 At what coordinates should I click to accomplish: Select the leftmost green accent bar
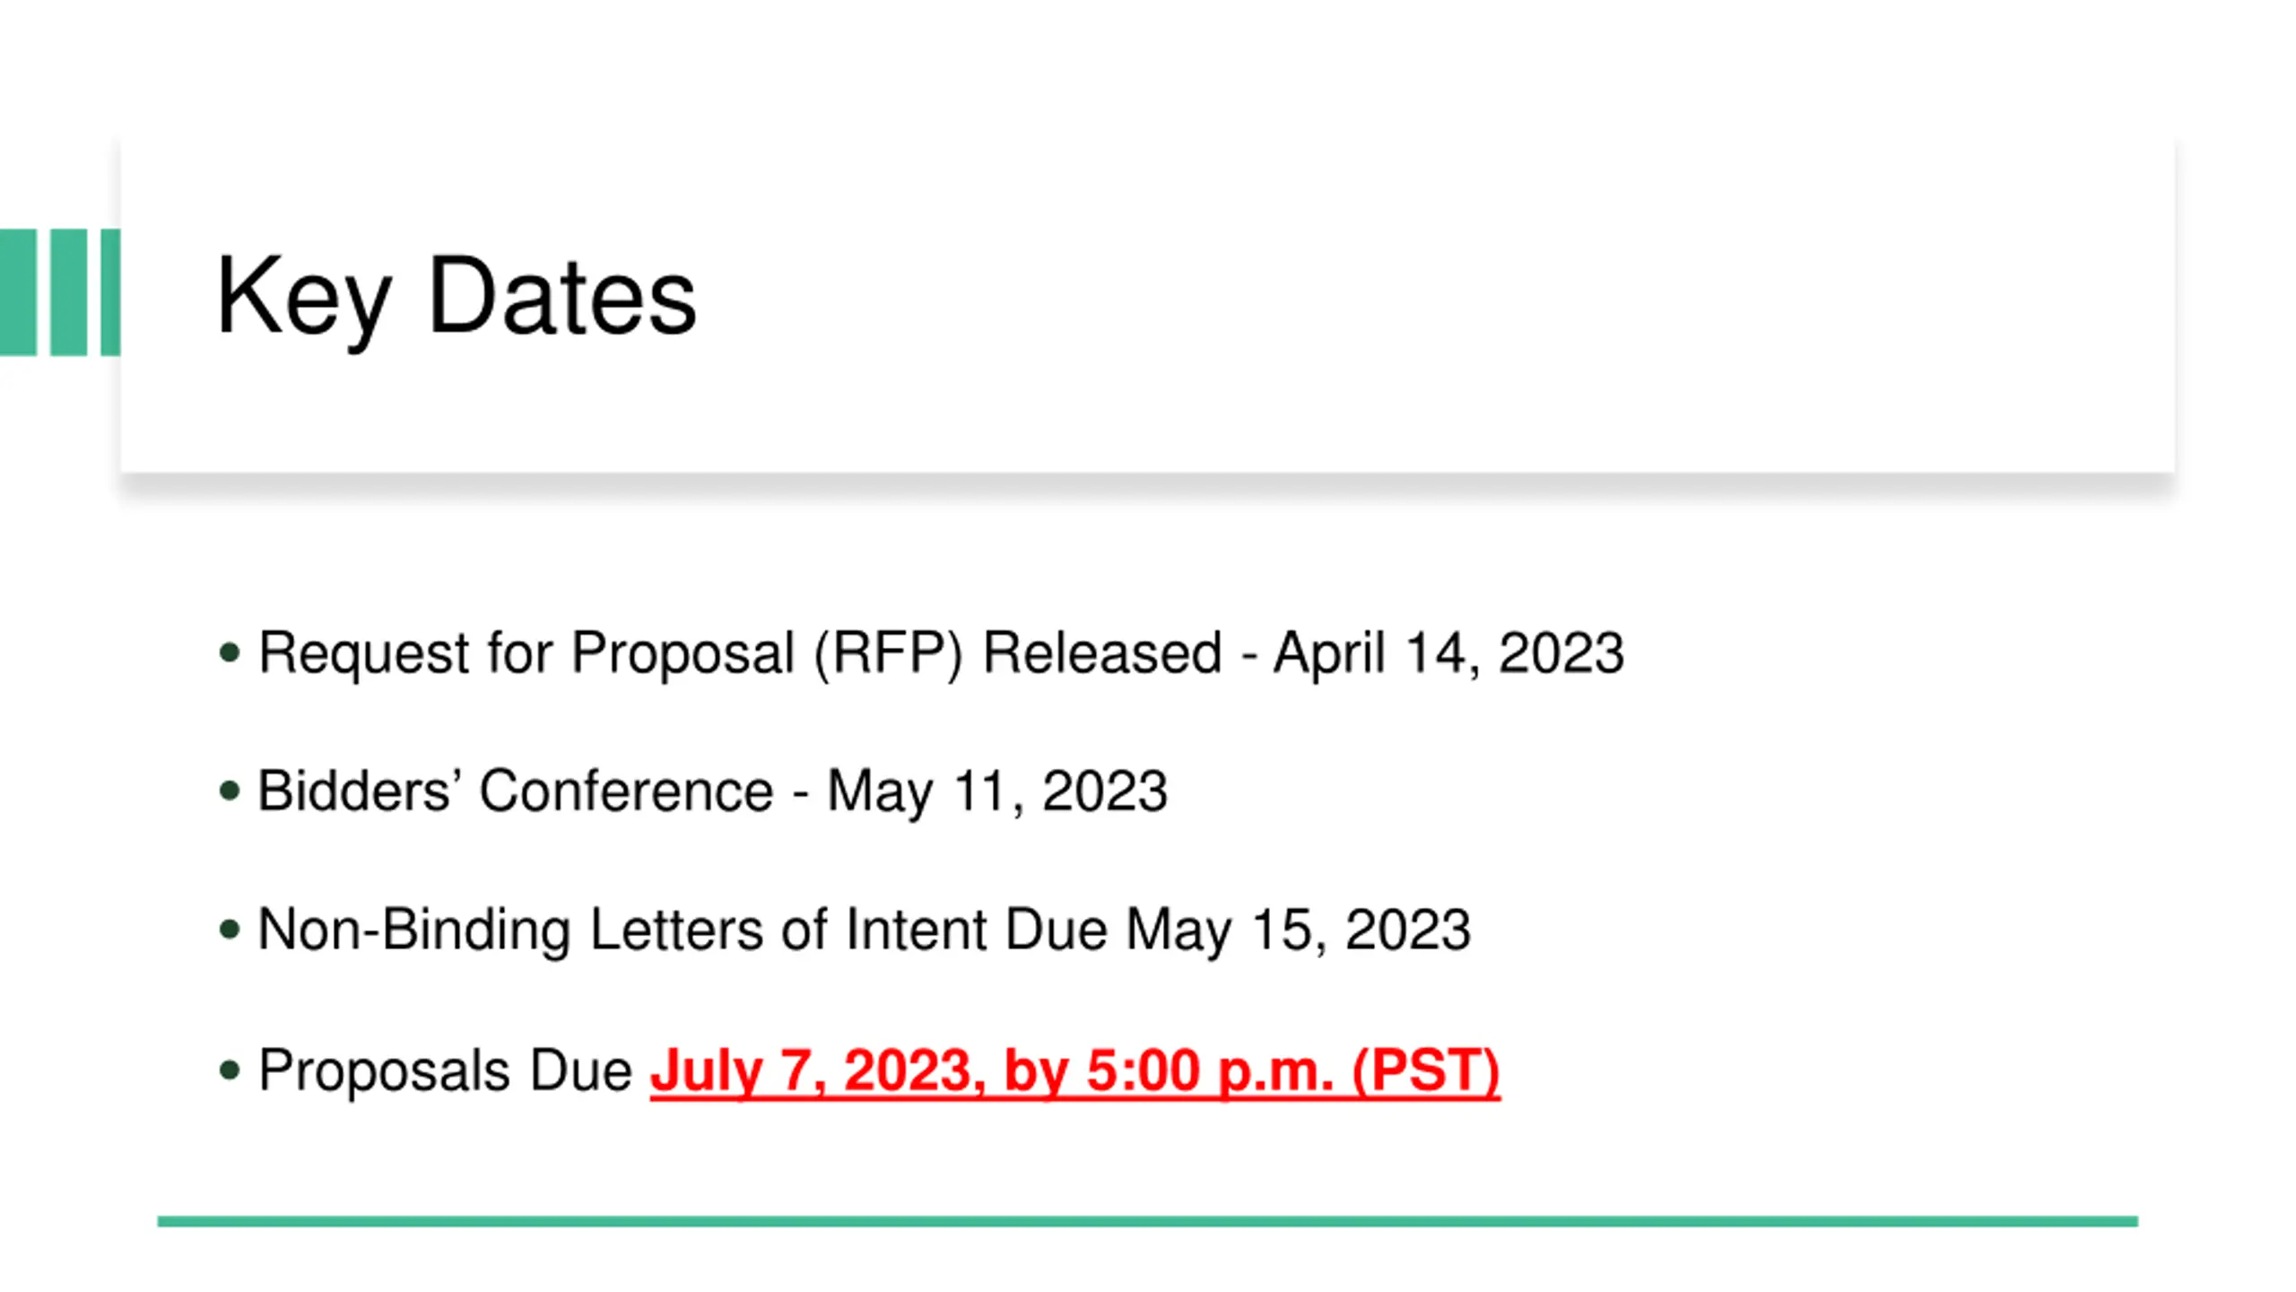(18, 292)
